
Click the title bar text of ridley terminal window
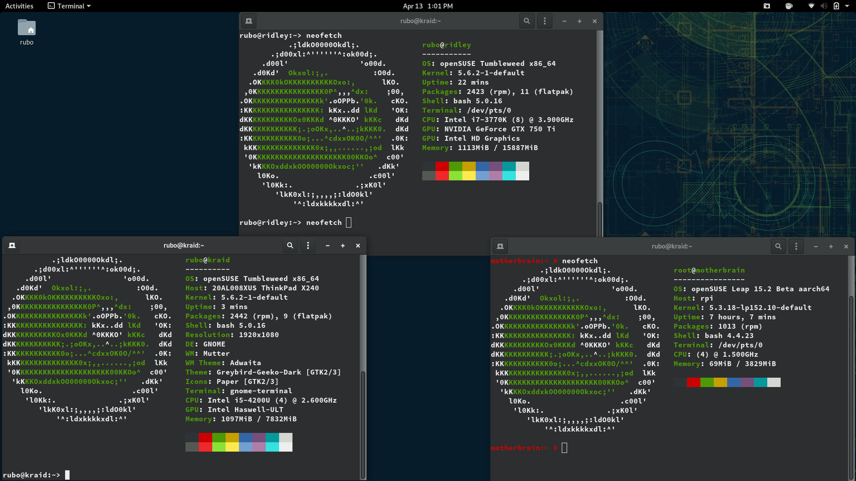420,21
